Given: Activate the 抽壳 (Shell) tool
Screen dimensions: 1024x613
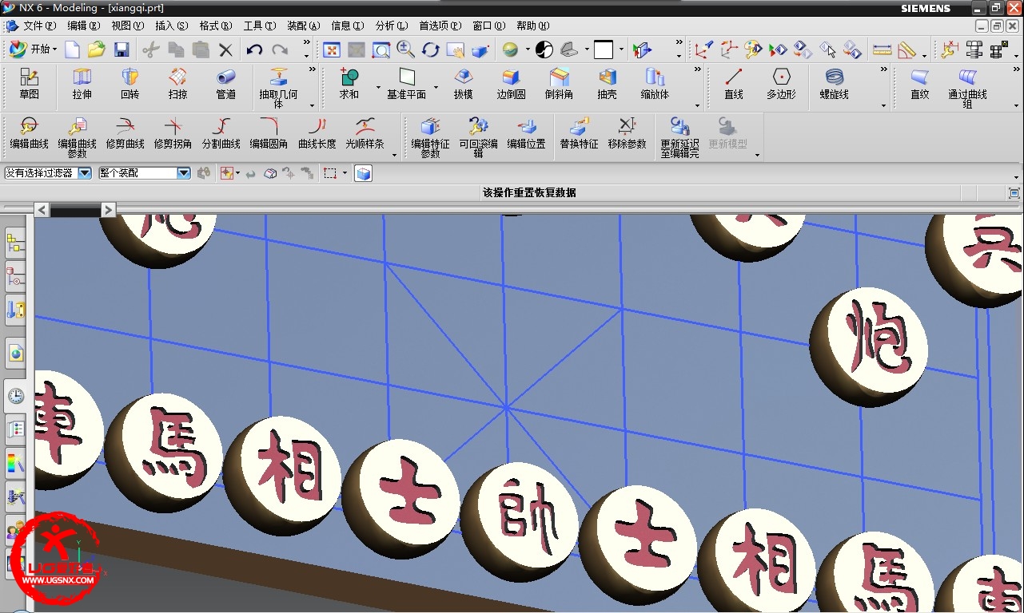Looking at the screenshot, I should click(607, 85).
